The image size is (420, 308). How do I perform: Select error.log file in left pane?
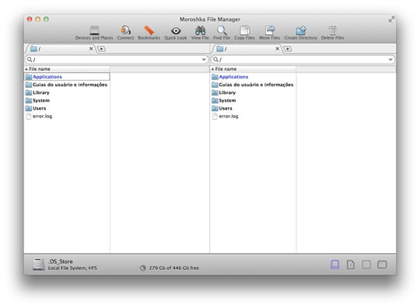point(67,116)
